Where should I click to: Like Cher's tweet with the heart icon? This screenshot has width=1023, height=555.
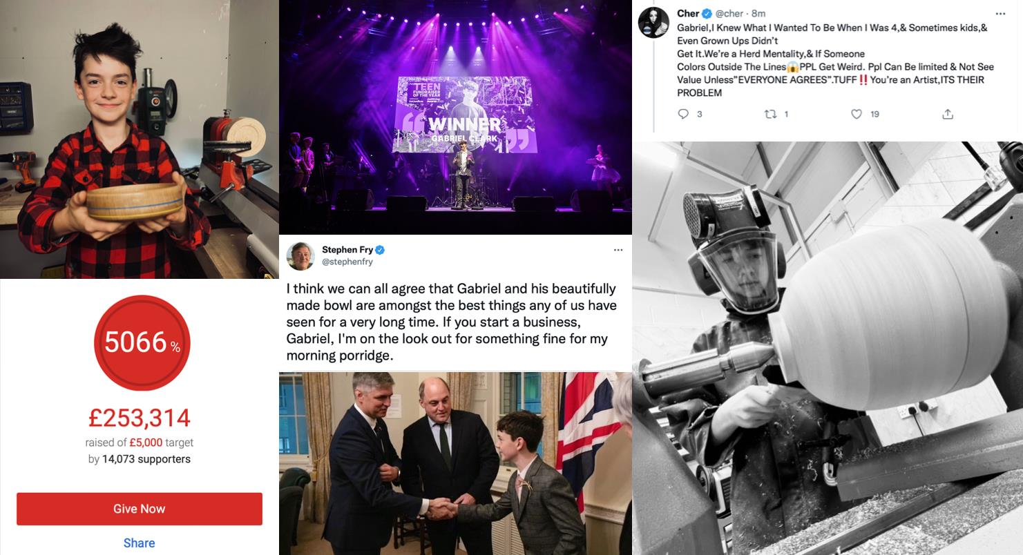(x=857, y=114)
